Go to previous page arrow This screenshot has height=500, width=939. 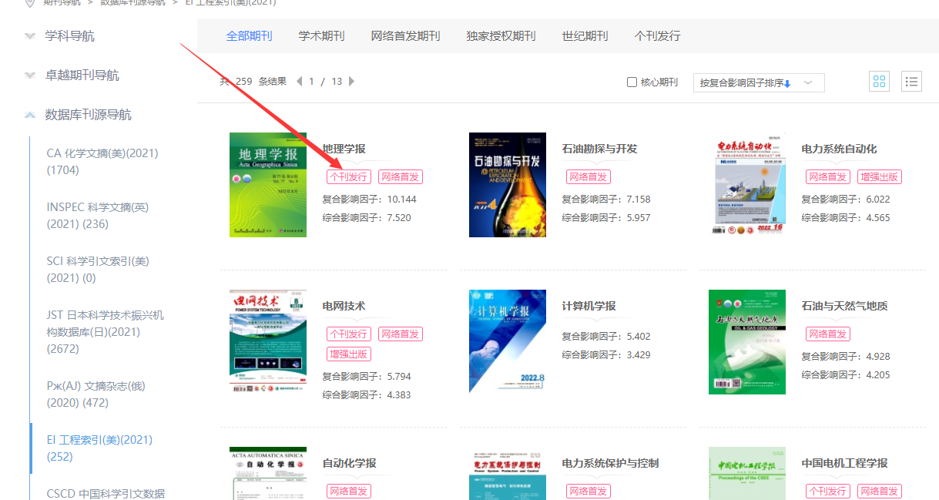click(x=300, y=82)
